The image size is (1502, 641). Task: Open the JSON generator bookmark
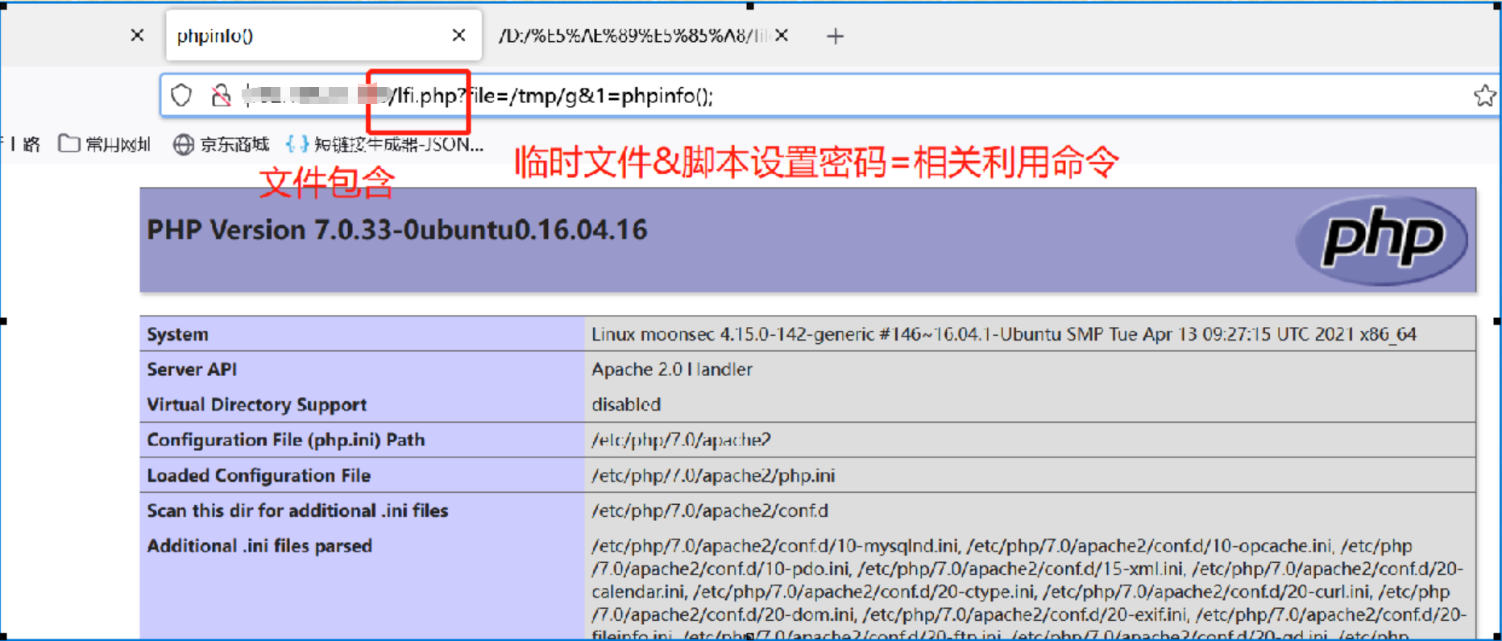point(384,144)
